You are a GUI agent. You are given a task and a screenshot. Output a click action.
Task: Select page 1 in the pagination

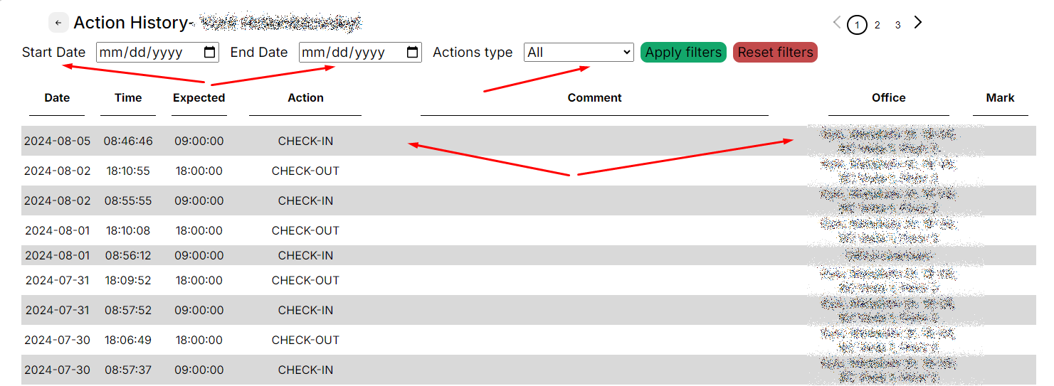pyautogui.click(x=857, y=26)
